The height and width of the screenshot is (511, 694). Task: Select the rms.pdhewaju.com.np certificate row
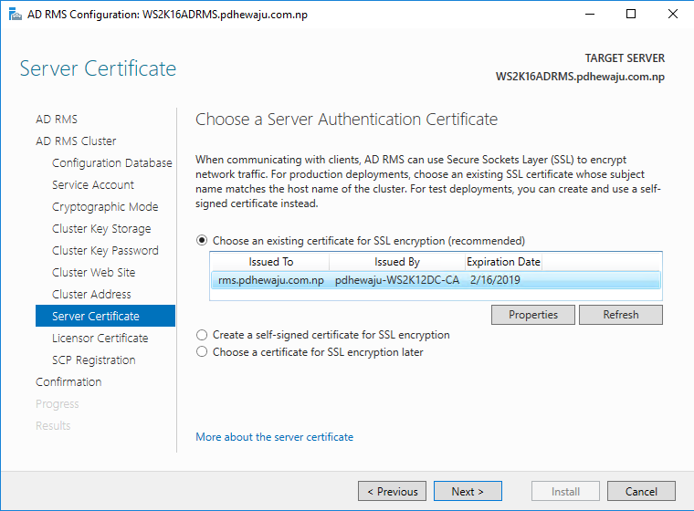(x=436, y=280)
